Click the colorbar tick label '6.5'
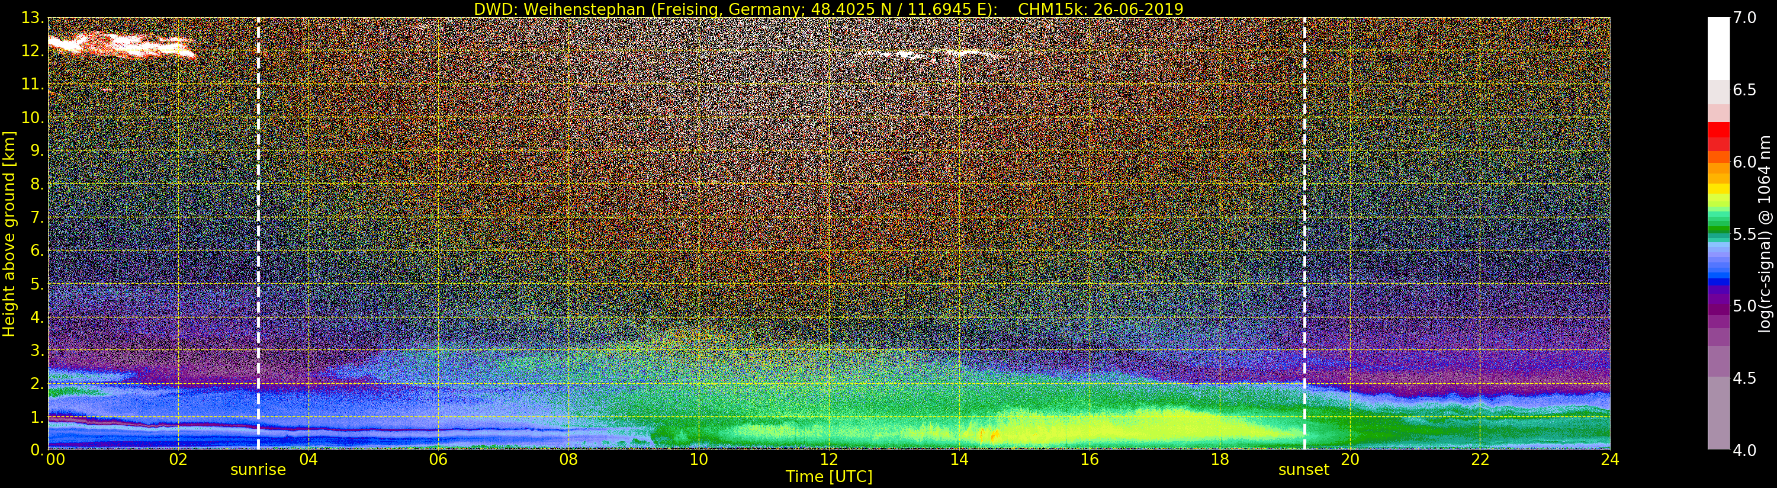 coord(1744,90)
